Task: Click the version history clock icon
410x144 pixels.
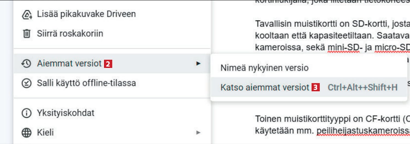Action: point(27,64)
